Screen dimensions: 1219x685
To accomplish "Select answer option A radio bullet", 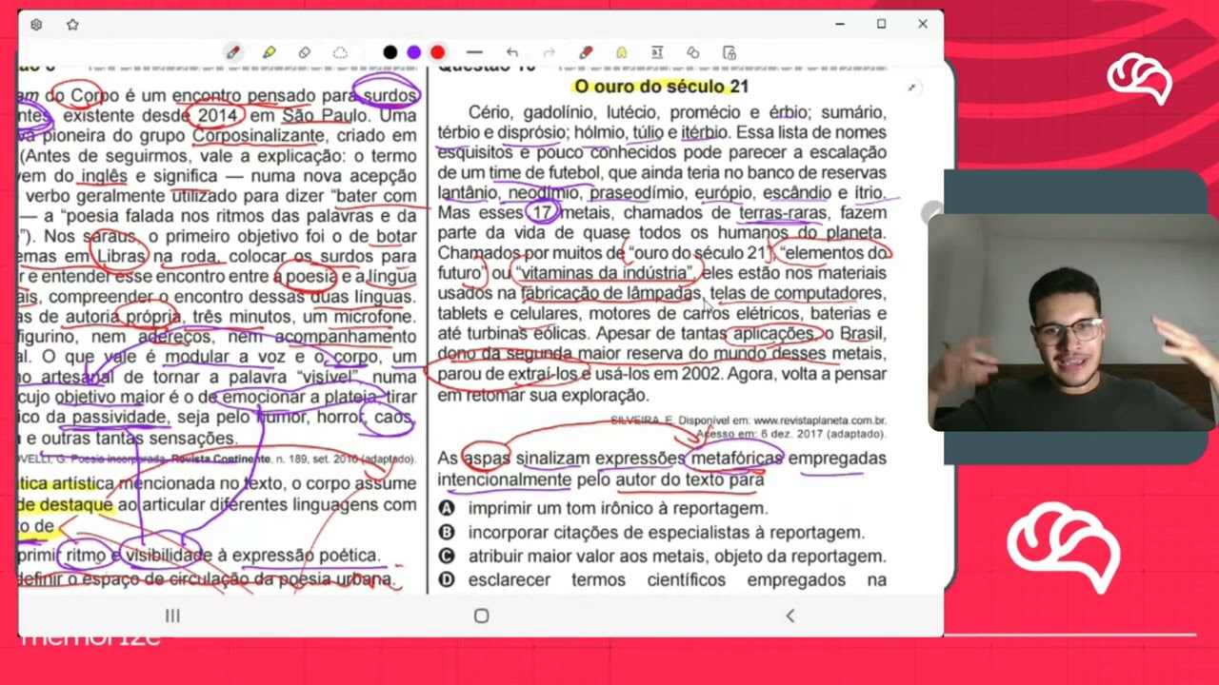I will pyautogui.click(x=446, y=509).
